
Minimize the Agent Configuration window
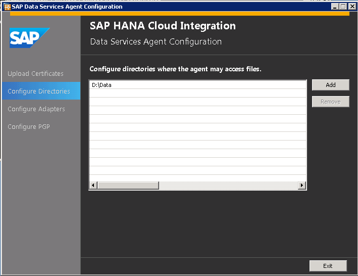pyautogui.click(x=335, y=7)
